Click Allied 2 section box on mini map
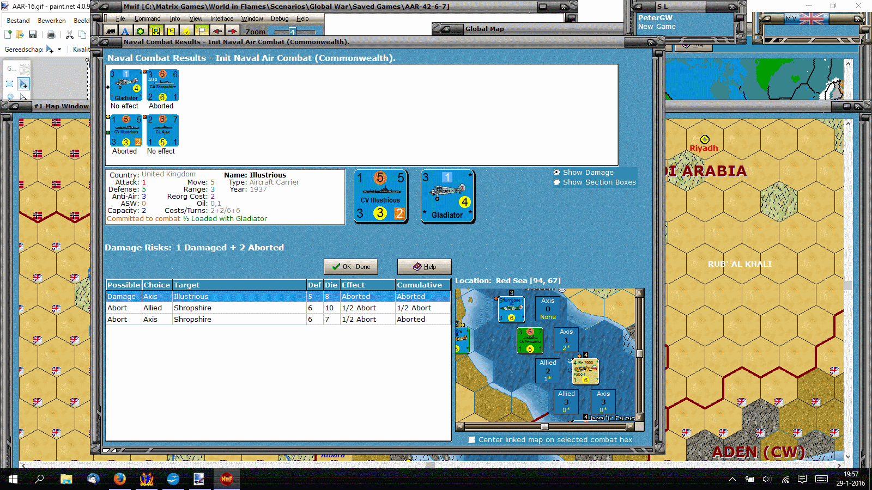Image resolution: width=872 pixels, height=490 pixels. (548, 370)
